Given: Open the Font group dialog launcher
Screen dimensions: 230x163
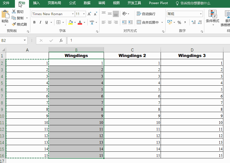Looking at the screenshot, I should (97, 31).
